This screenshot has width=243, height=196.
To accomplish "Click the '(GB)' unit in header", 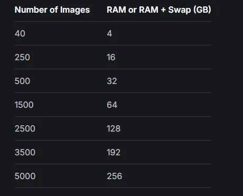I will pos(202,10).
